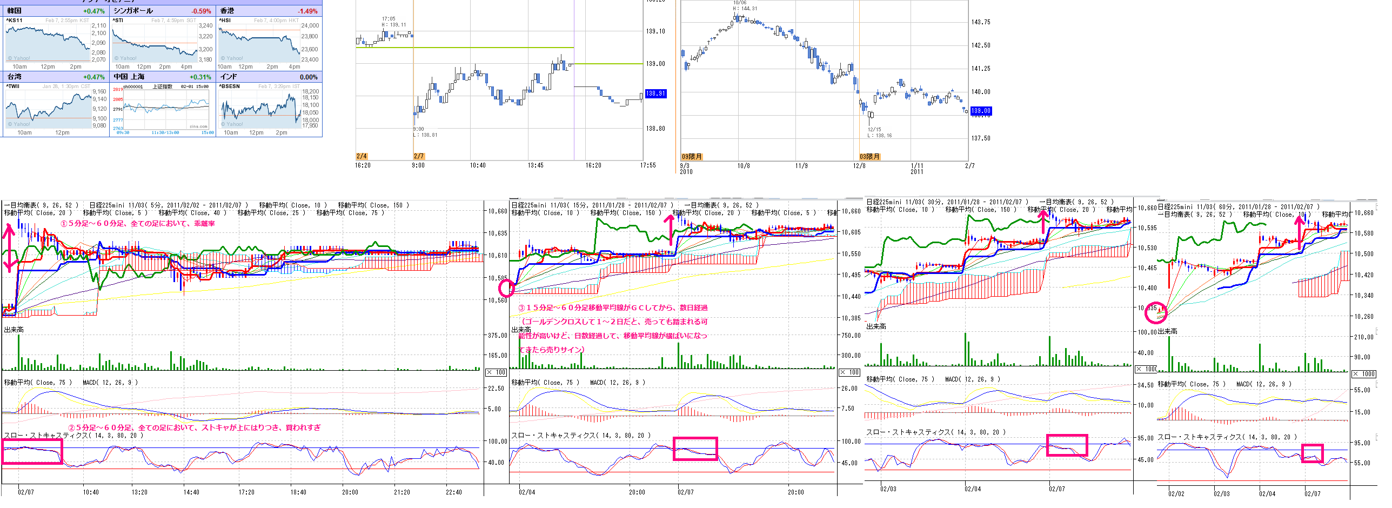1392x508 pixels.
Task: Click the ×100 volume scale box on the 5-minute chart
Action: click(496, 372)
